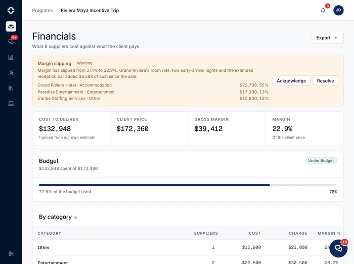Click the Riviera Maya Incentive Trip breadcrumb

pos(90,11)
